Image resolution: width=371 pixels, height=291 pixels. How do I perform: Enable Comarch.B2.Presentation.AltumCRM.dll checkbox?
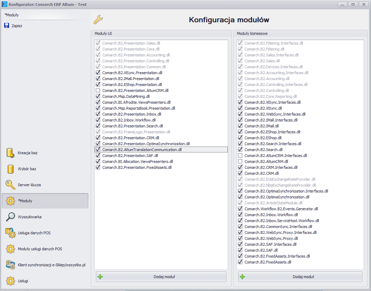click(x=98, y=90)
